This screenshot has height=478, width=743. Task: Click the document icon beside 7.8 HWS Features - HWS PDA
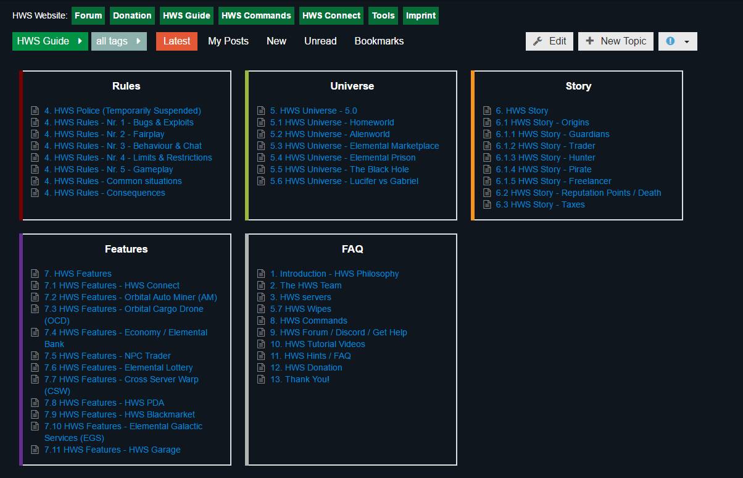click(x=35, y=403)
